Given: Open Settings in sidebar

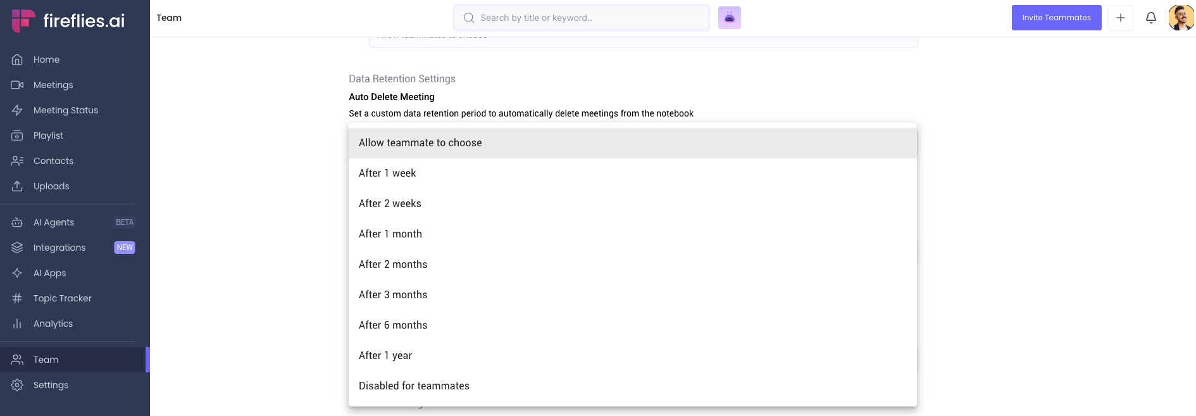Looking at the screenshot, I should 51,385.
